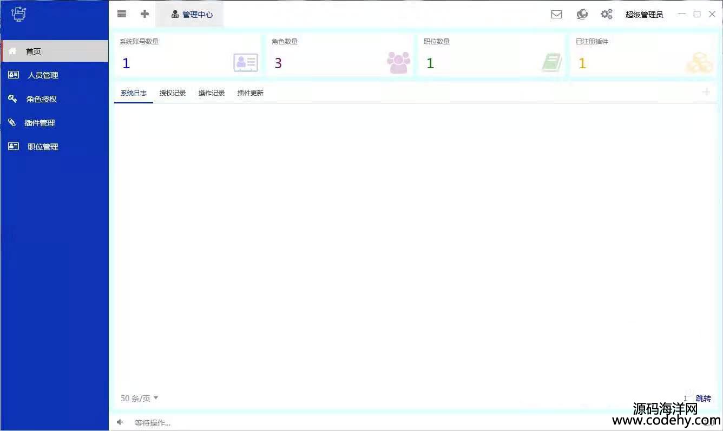Open the mail envelope icon
The height and width of the screenshot is (431, 723).
556,15
